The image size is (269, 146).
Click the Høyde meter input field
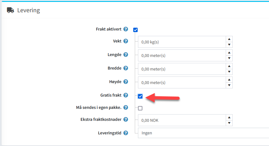(x=182, y=82)
